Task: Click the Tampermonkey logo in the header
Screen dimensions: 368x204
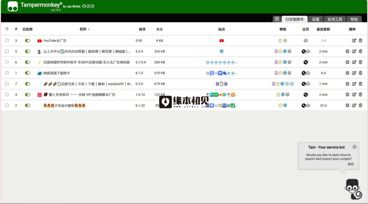Action: point(13,6)
